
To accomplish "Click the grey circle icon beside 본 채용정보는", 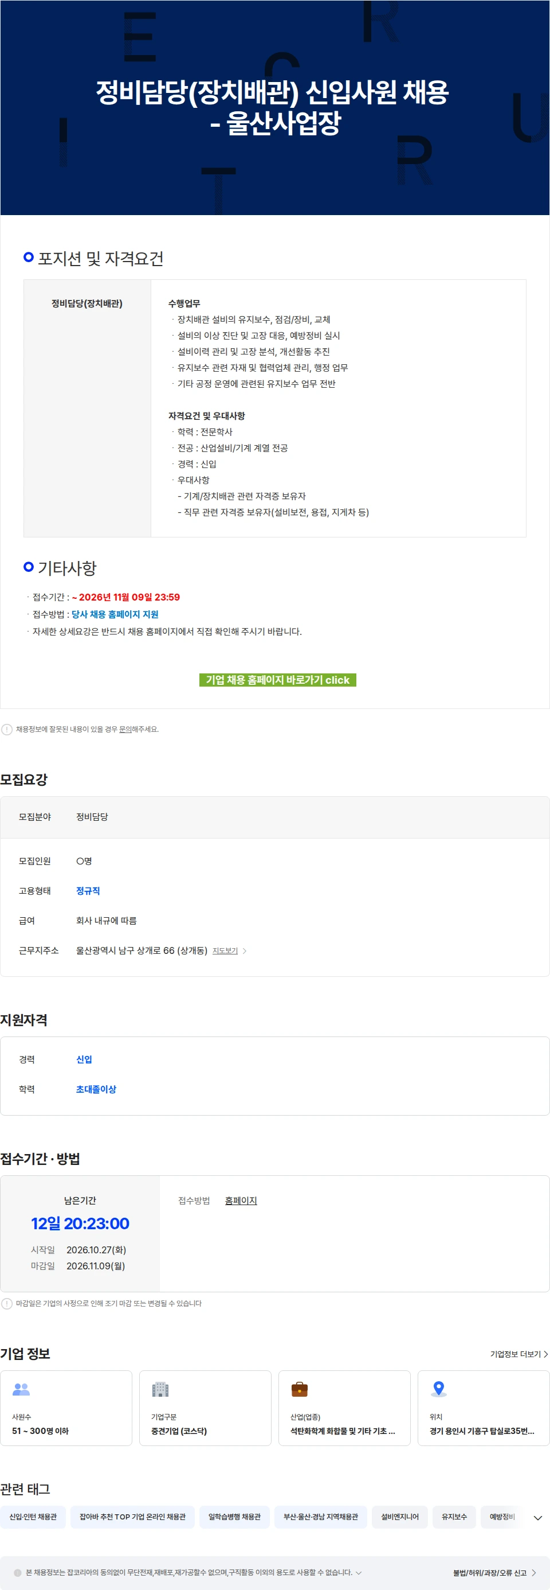I will point(18,1573).
